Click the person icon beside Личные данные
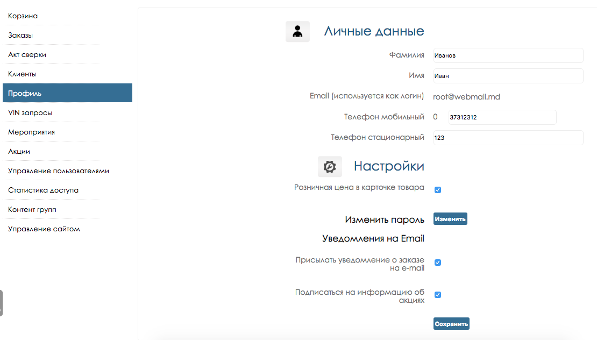 [x=297, y=32]
